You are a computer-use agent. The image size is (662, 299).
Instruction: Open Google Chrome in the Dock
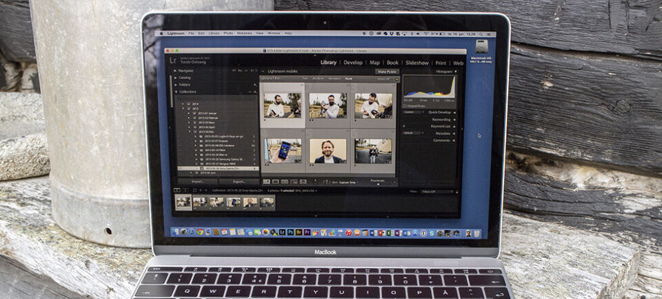(200, 233)
